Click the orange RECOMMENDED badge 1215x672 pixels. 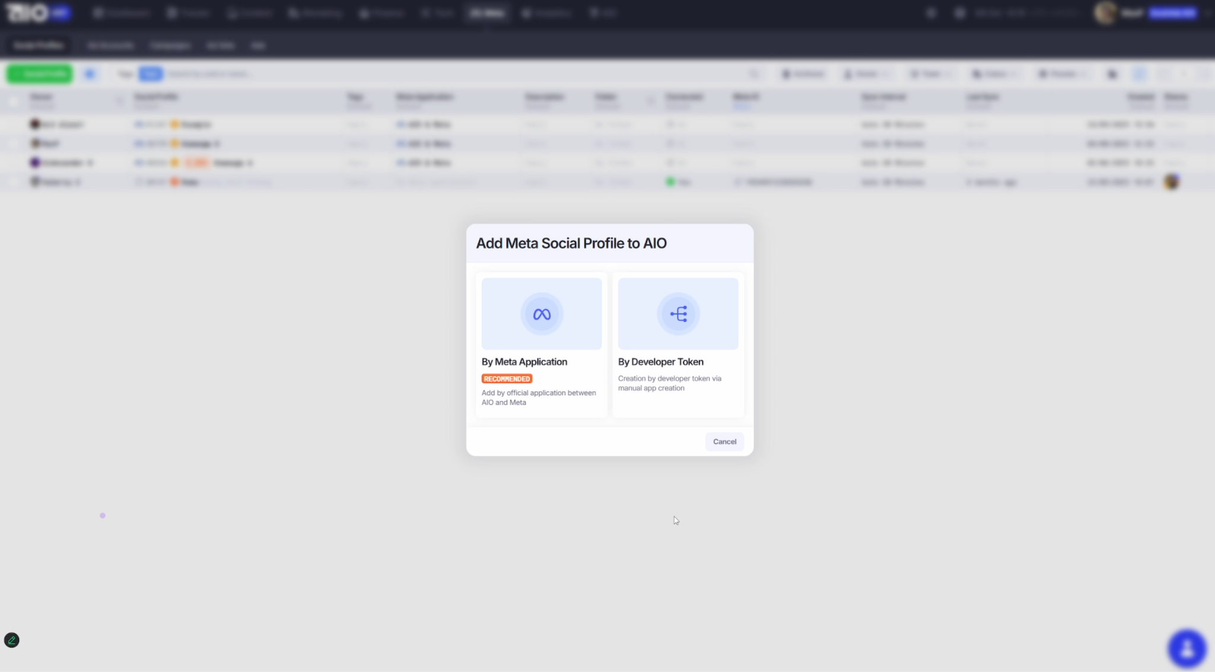coord(507,379)
